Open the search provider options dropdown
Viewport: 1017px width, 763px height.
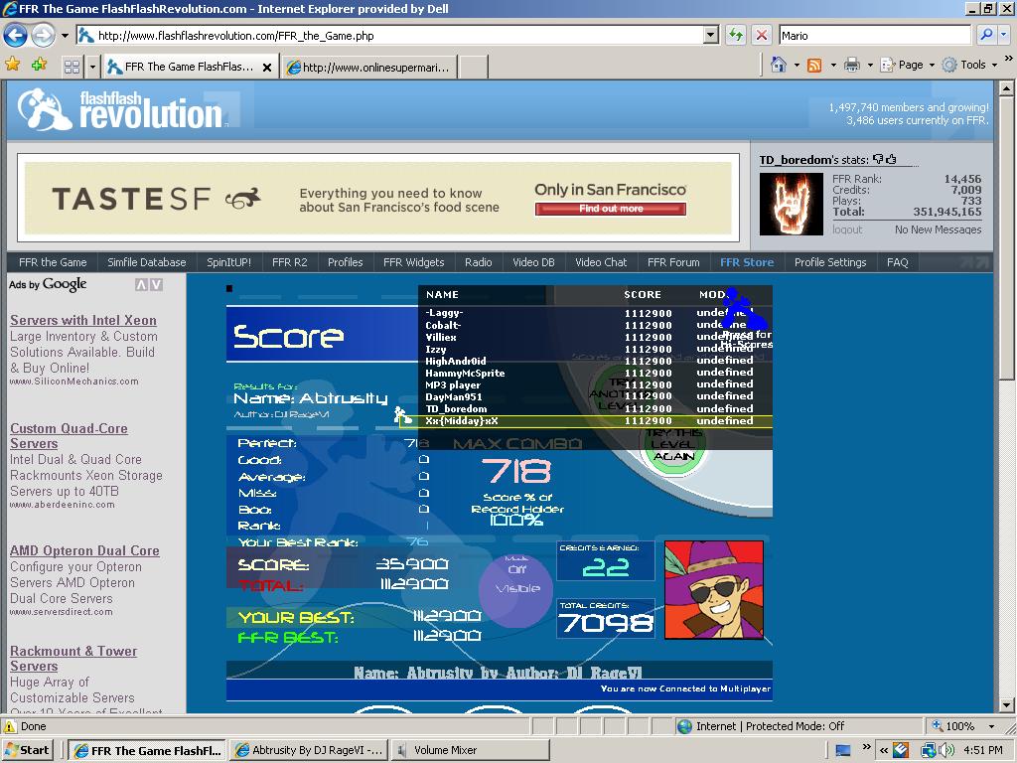[x=1005, y=35]
